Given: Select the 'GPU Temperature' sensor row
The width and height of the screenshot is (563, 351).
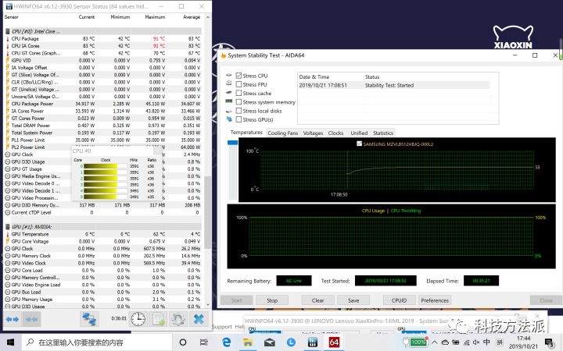Looking at the screenshot, I should (103, 234).
